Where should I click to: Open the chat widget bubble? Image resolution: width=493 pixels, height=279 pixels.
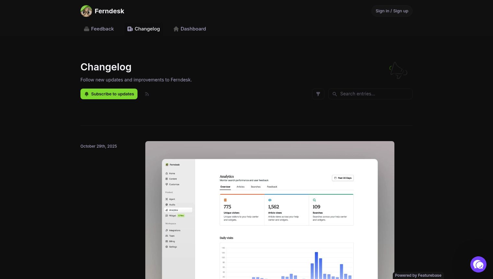pos(478,264)
